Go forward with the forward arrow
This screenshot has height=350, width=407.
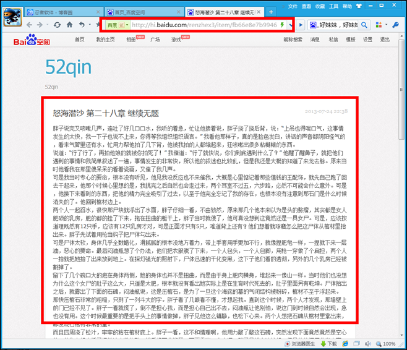[40, 25]
